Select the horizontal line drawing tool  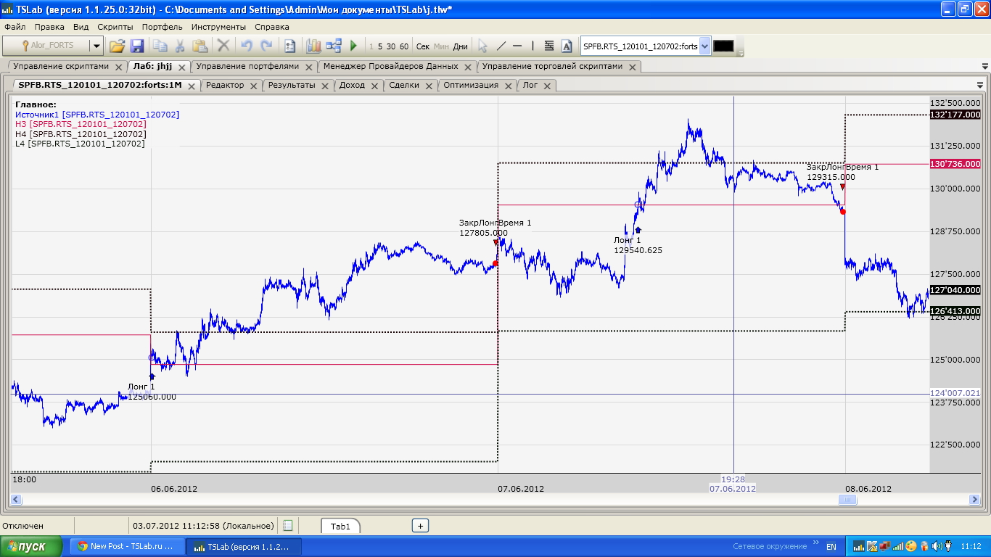coord(517,46)
